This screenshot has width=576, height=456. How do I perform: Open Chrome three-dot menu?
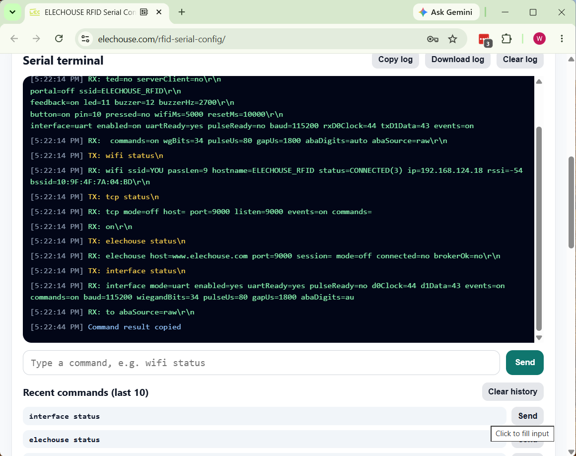point(562,39)
